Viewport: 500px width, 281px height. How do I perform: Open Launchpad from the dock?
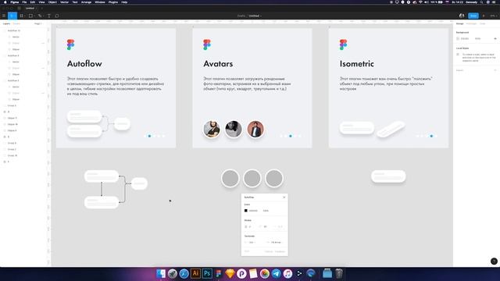(x=173, y=273)
